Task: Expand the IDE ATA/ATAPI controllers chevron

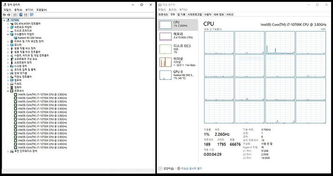Action: [8, 24]
